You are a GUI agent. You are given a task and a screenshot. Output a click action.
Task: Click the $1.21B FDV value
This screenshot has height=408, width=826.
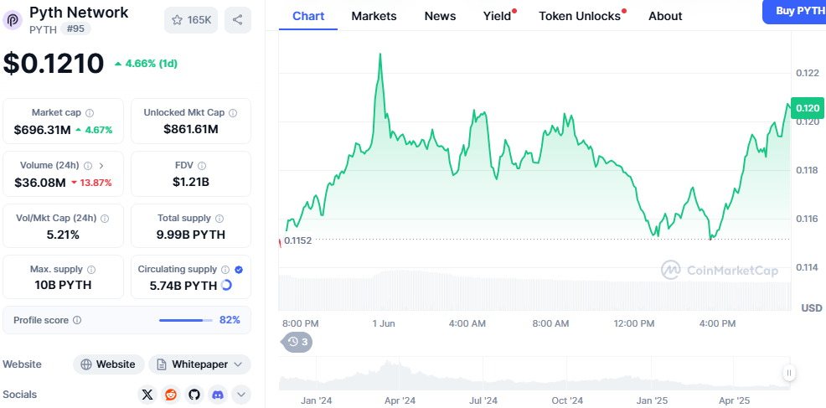point(191,183)
